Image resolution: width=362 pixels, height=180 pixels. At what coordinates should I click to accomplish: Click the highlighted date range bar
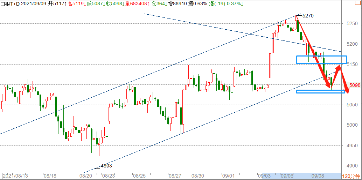(301, 176)
